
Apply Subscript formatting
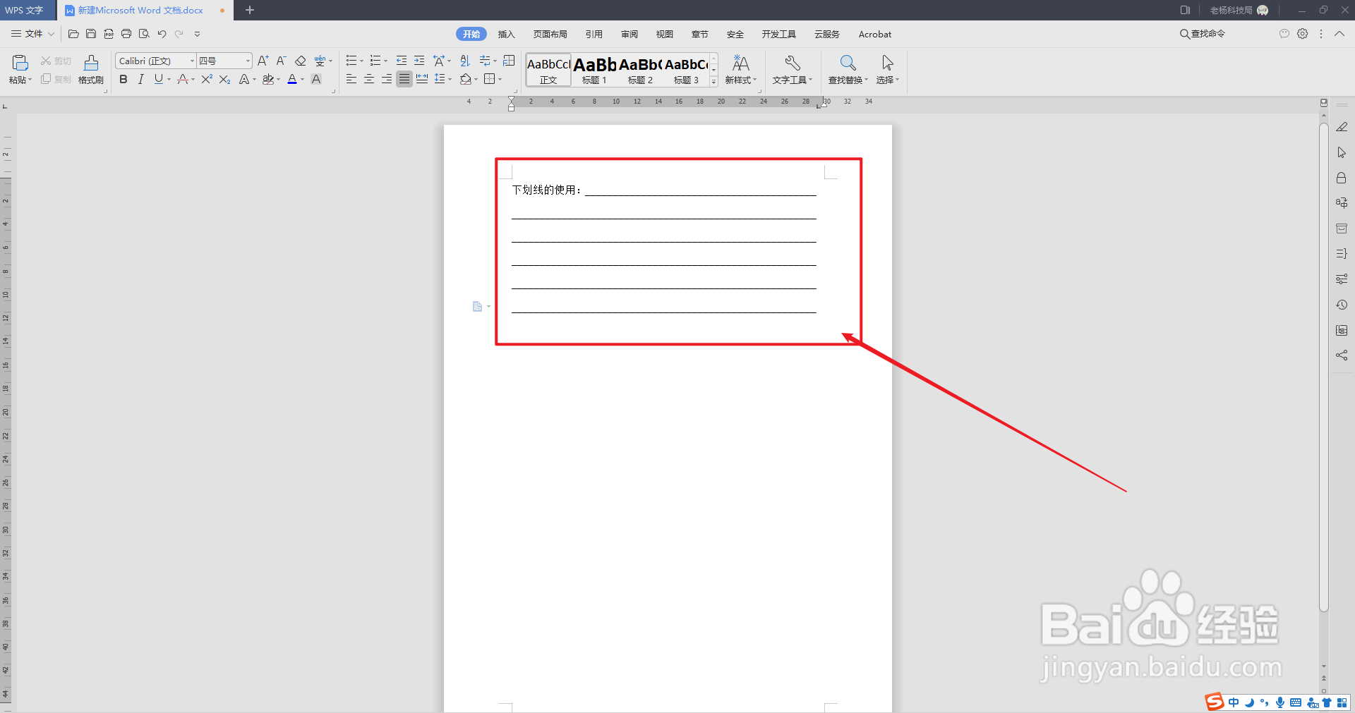point(224,79)
